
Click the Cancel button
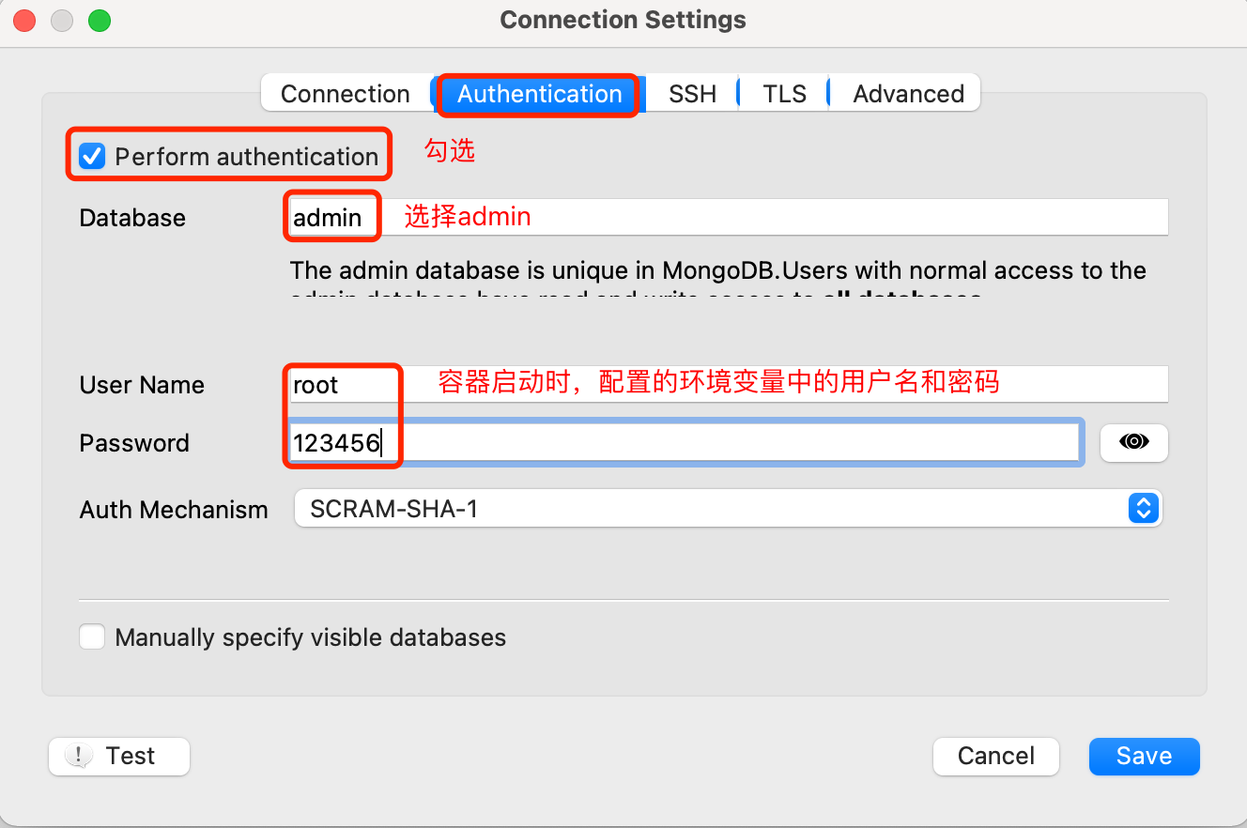(995, 756)
